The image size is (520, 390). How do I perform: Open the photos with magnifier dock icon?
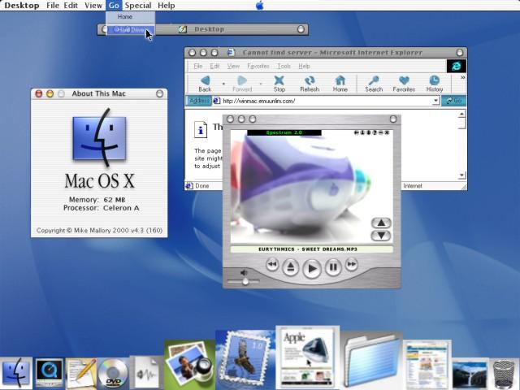pyautogui.click(x=189, y=364)
